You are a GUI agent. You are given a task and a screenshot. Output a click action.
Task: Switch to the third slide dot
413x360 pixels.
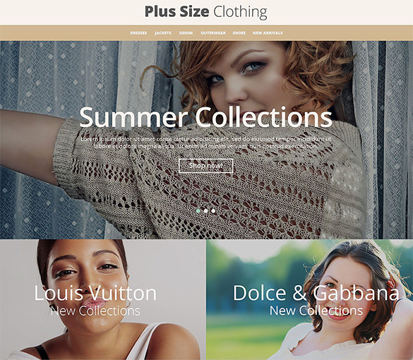coord(213,211)
